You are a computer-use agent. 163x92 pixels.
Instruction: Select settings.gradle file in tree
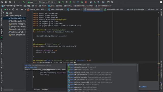tap(17, 32)
